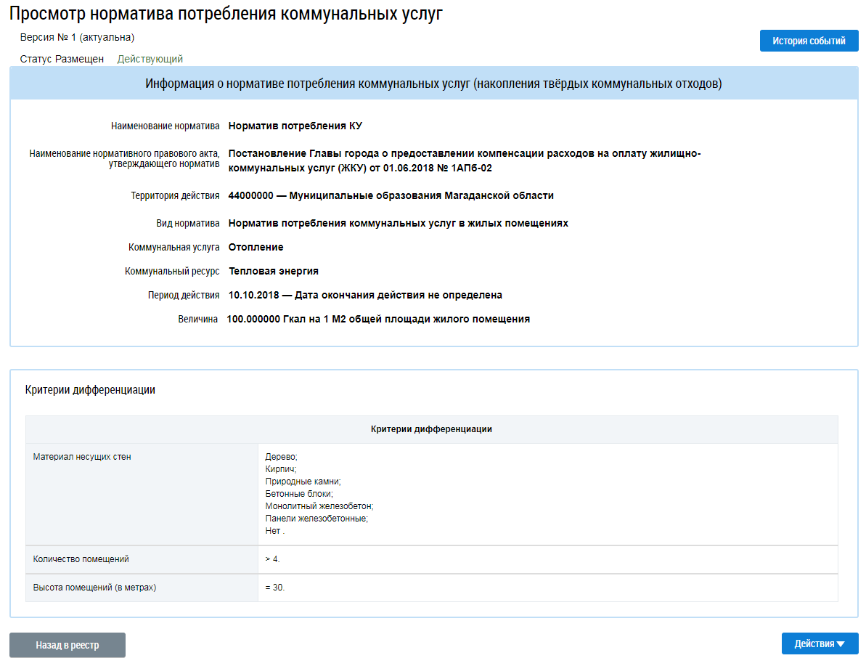
Task: Click the blue Информация о нормативе header
Action: pos(433,84)
